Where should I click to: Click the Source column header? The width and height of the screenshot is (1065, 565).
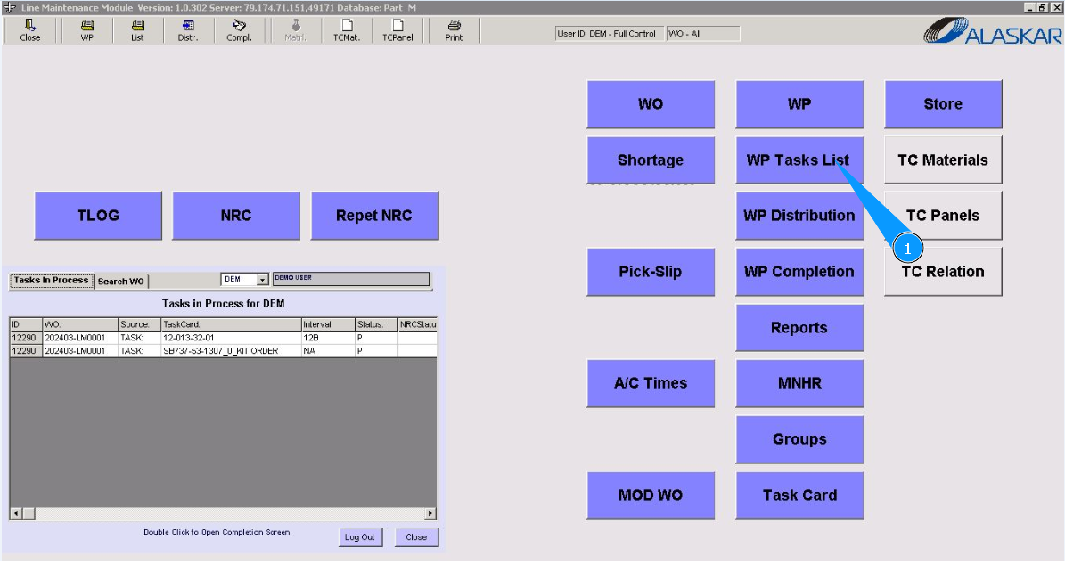coord(139,324)
